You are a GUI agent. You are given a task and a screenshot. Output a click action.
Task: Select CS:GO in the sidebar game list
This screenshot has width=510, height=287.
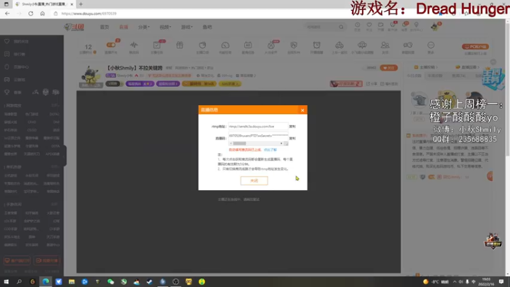[x=32, y=130]
